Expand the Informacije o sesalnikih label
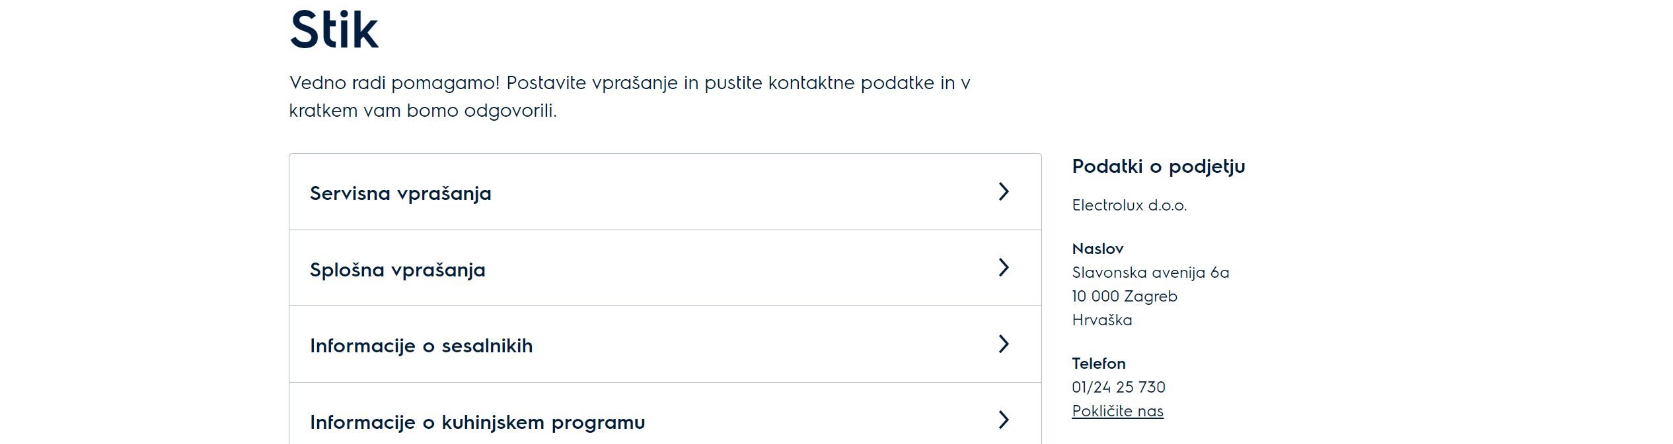1673x444 pixels. (421, 346)
